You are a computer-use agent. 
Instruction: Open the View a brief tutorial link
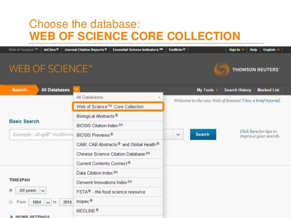(261, 100)
